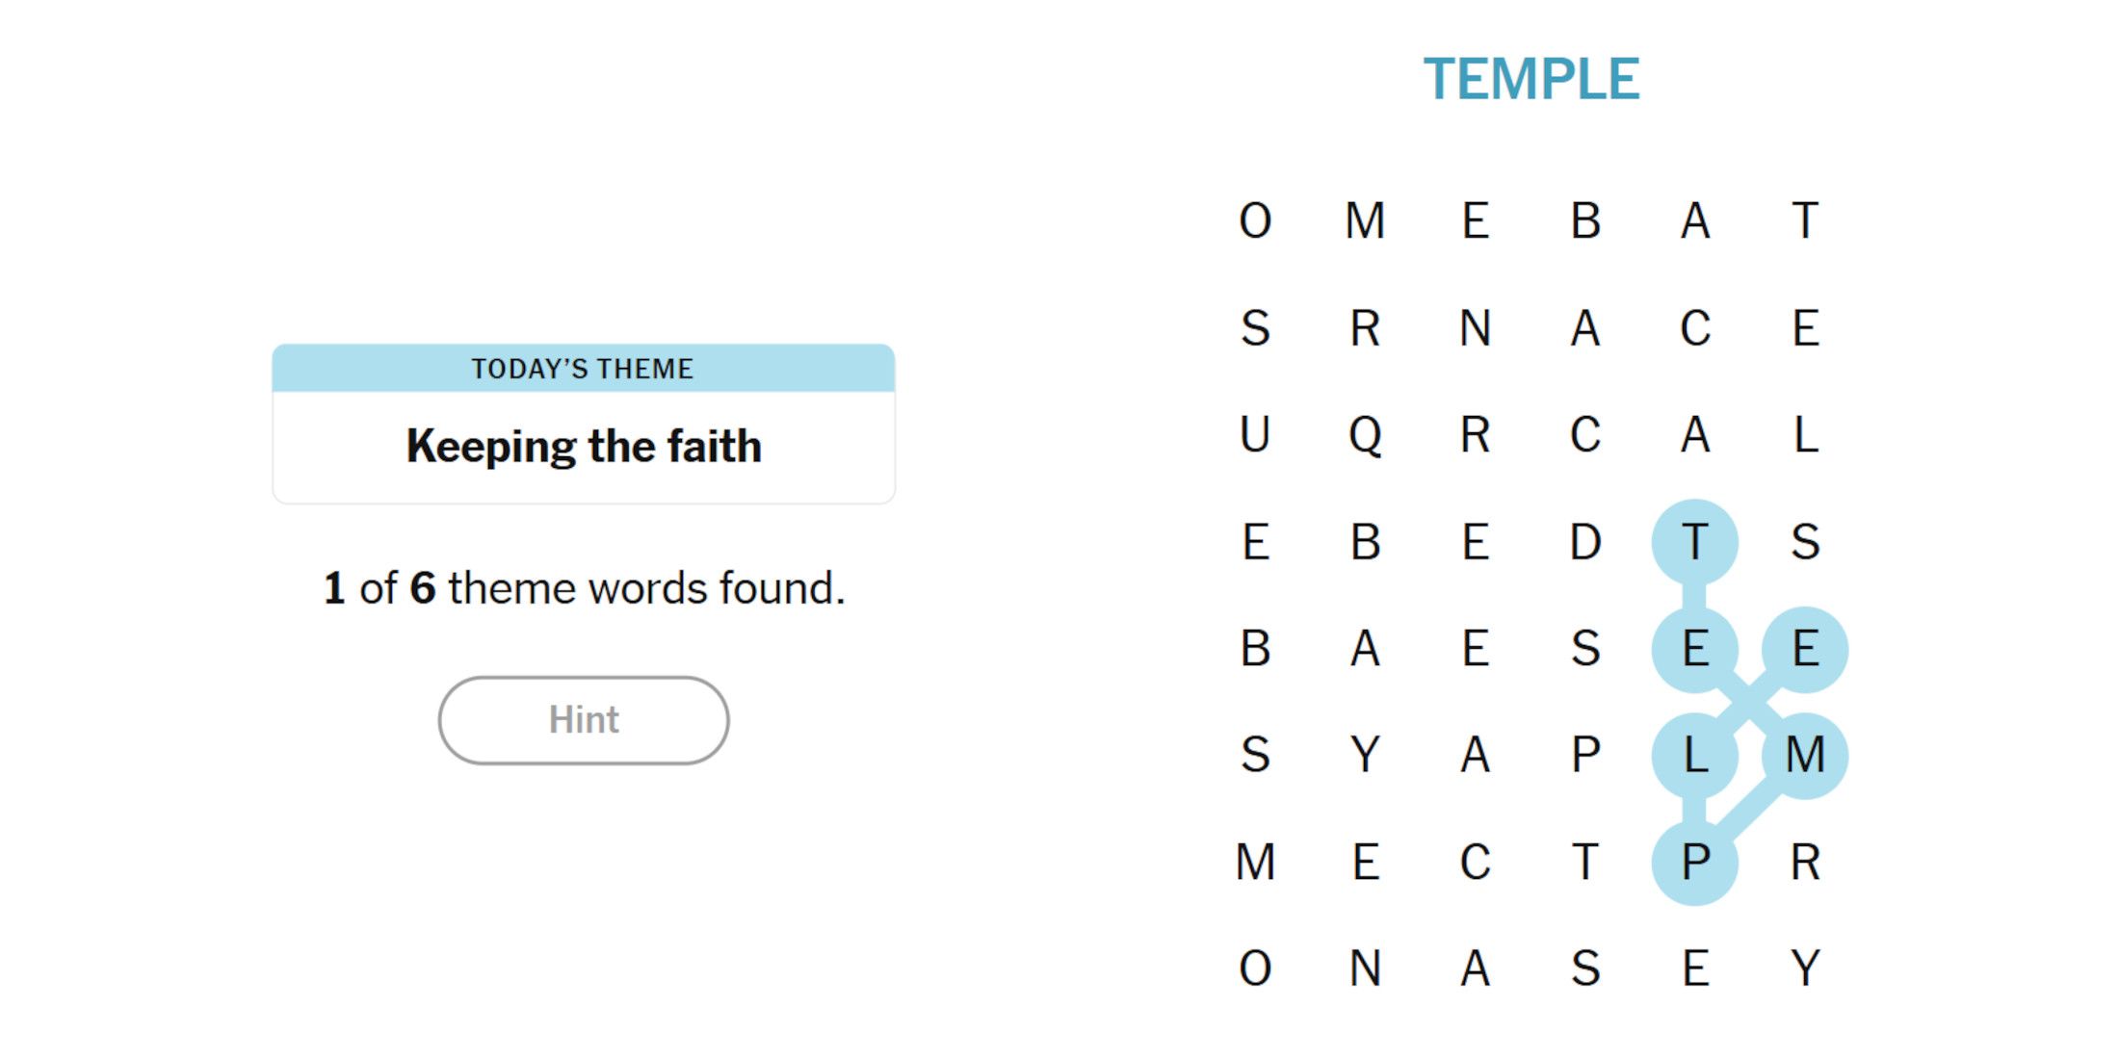Select the O in the grid's top-left corner
Screen dimensions: 2119x1059
1255,221
